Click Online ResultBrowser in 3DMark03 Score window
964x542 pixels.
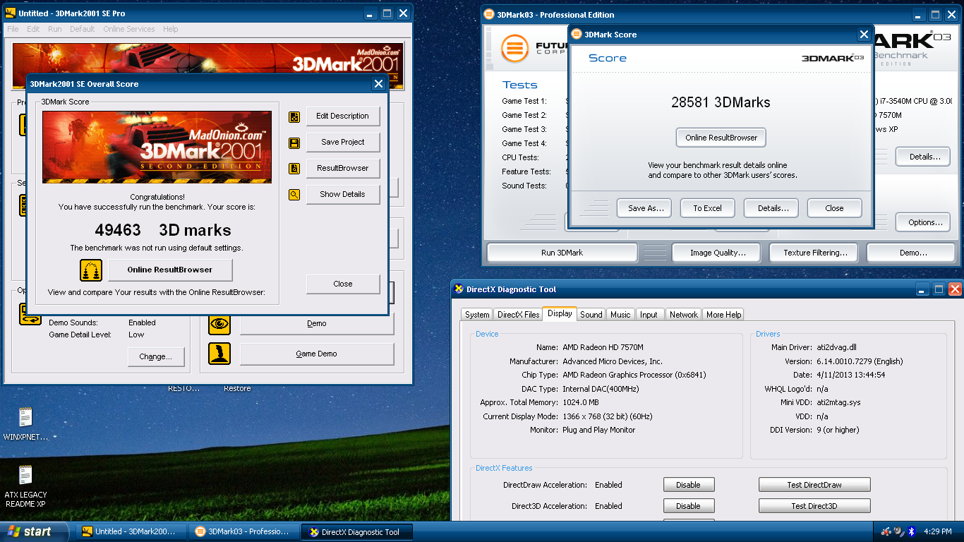coord(721,138)
